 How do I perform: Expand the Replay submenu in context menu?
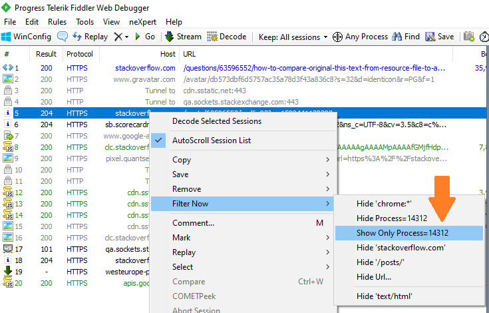[x=244, y=252]
